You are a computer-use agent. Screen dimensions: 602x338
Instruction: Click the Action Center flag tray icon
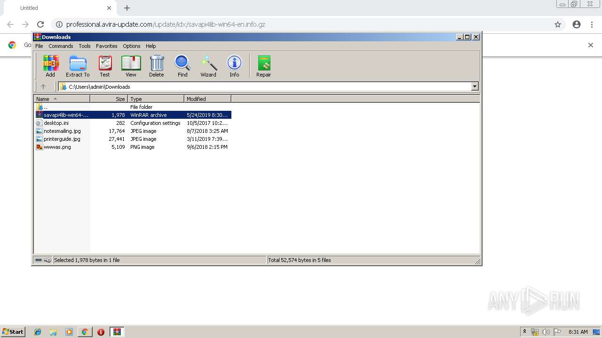(x=557, y=332)
